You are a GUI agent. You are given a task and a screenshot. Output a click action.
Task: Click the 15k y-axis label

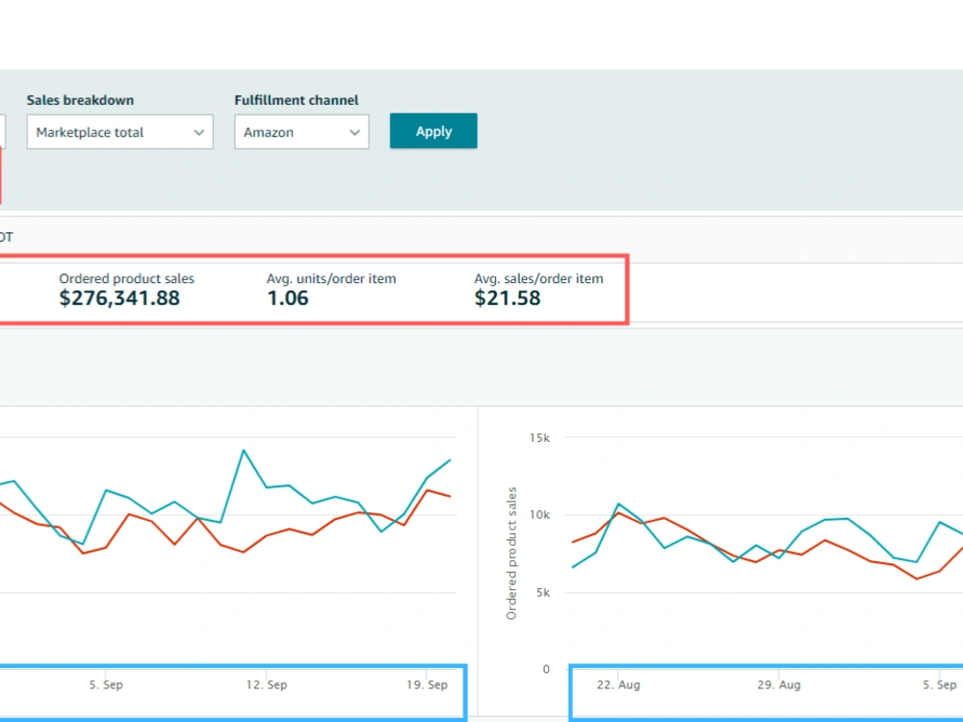click(539, 438)
